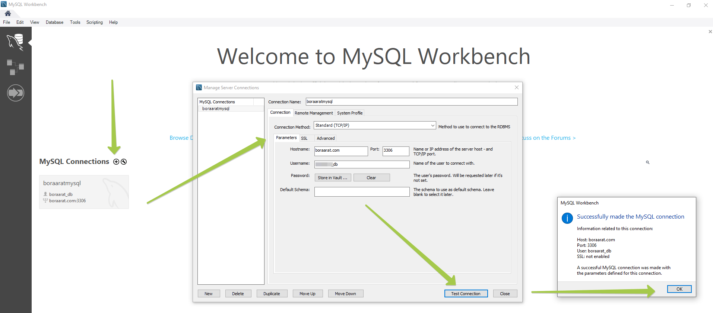Open the Models sidebar icon
Viewport: 713px width, 313px height.
[x=15, y=67]
